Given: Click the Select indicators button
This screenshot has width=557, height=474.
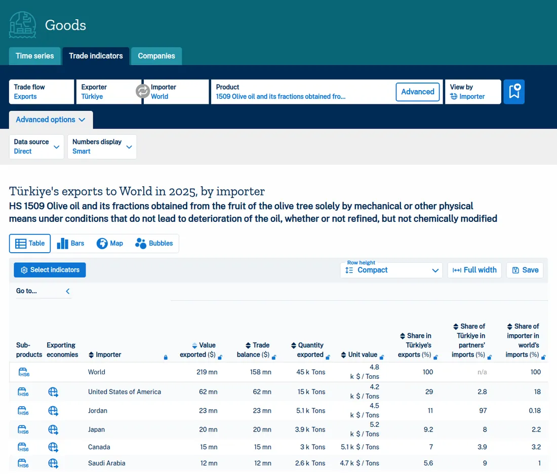Looking at the screenshot, I should coord(50,270).
